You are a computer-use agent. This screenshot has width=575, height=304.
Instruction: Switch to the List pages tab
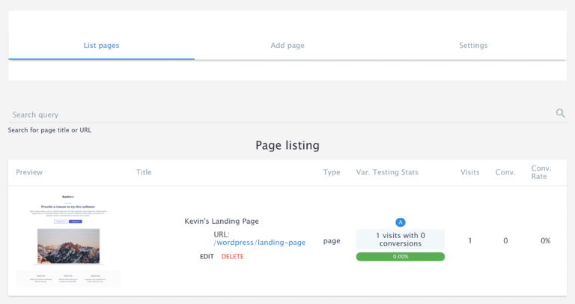102,46
